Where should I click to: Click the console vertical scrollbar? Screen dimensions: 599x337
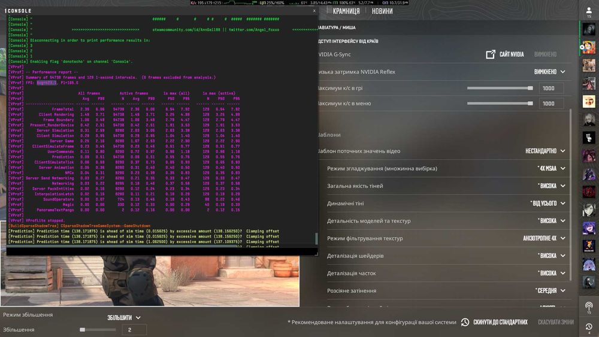(x=316, y=238)
